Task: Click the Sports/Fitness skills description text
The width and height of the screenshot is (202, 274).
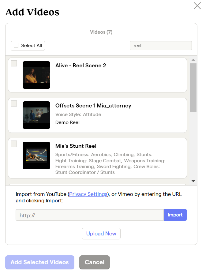Action: click(110, 163)
